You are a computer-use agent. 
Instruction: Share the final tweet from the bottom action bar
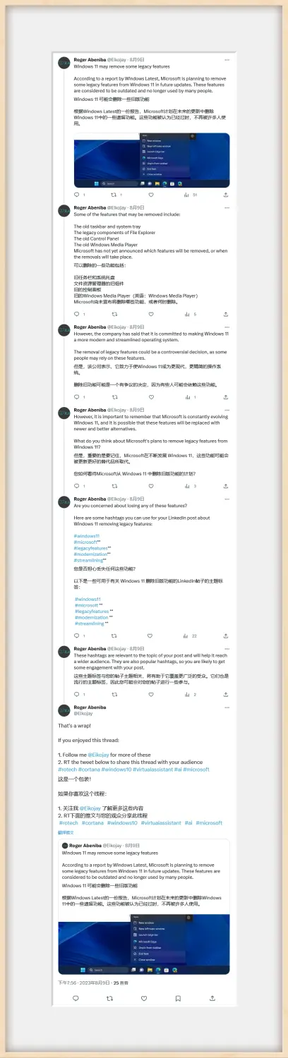click(x=212, y=998)
